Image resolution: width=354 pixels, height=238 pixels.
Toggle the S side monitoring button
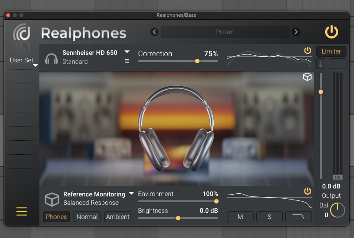[x=269, y=217]
